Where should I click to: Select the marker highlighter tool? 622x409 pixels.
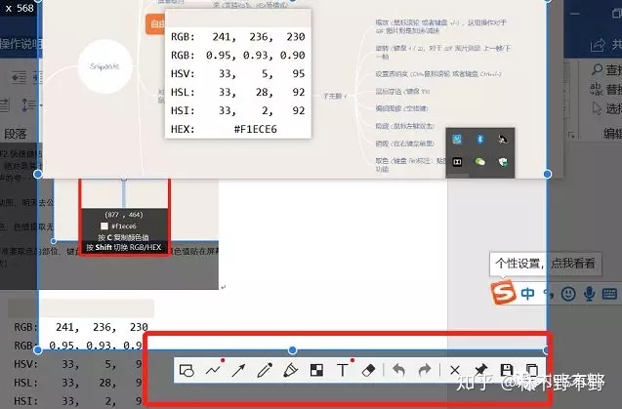pos(290,371)
